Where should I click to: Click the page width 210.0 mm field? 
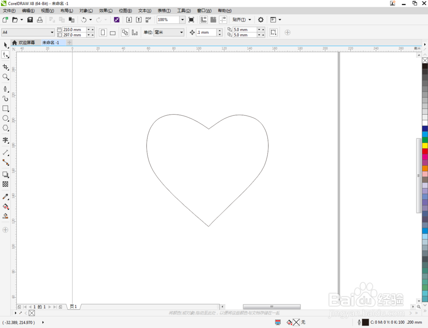coord(74,30)
